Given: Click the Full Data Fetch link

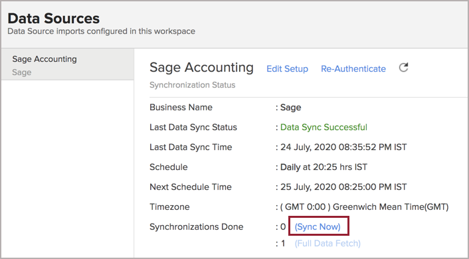Looking at the screenshot, I should 328,244.
